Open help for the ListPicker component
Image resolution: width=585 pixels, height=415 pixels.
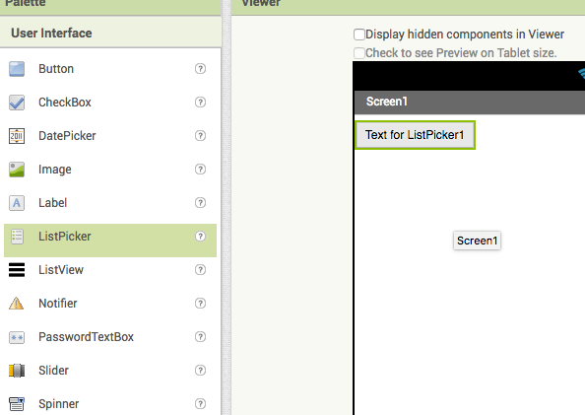(200, 236)
